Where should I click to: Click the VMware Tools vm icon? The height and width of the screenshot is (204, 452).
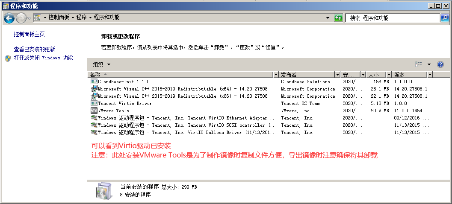(94, 111)
